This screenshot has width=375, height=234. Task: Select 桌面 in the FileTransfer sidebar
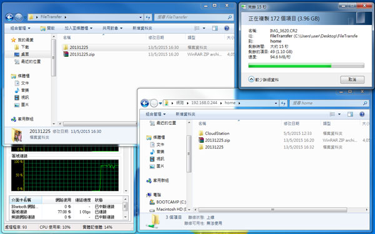[x=21, y=54]
